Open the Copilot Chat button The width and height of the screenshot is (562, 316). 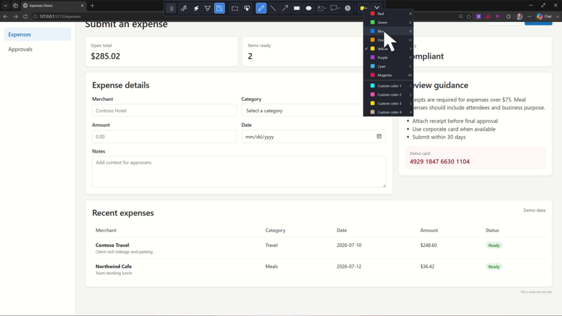[x=544, y=16]
